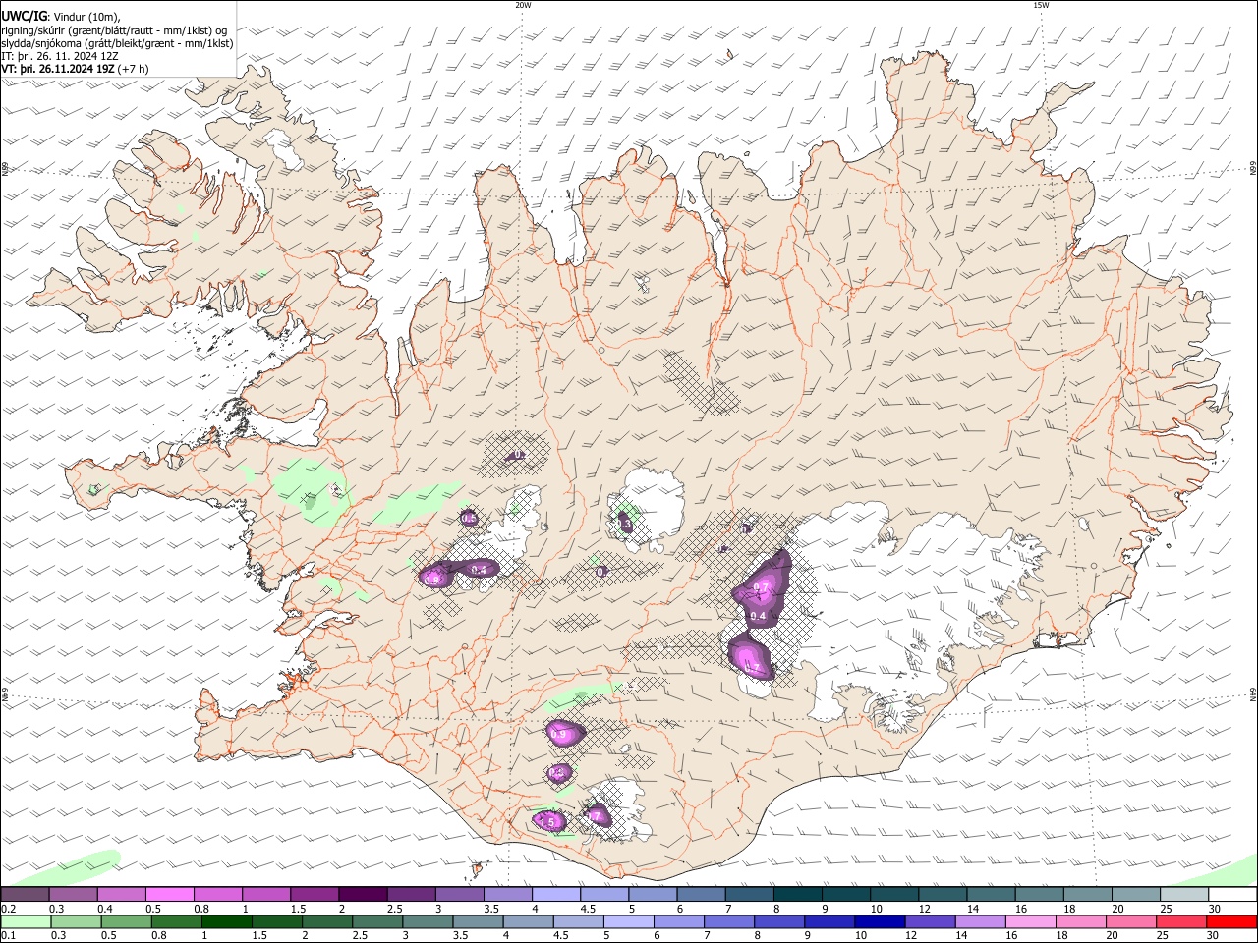The height and width of the screenshot is (943, 1258).
Task: Click lower legend swatch between 0.5 and 0.8
Action: click(x=126, y=922)
